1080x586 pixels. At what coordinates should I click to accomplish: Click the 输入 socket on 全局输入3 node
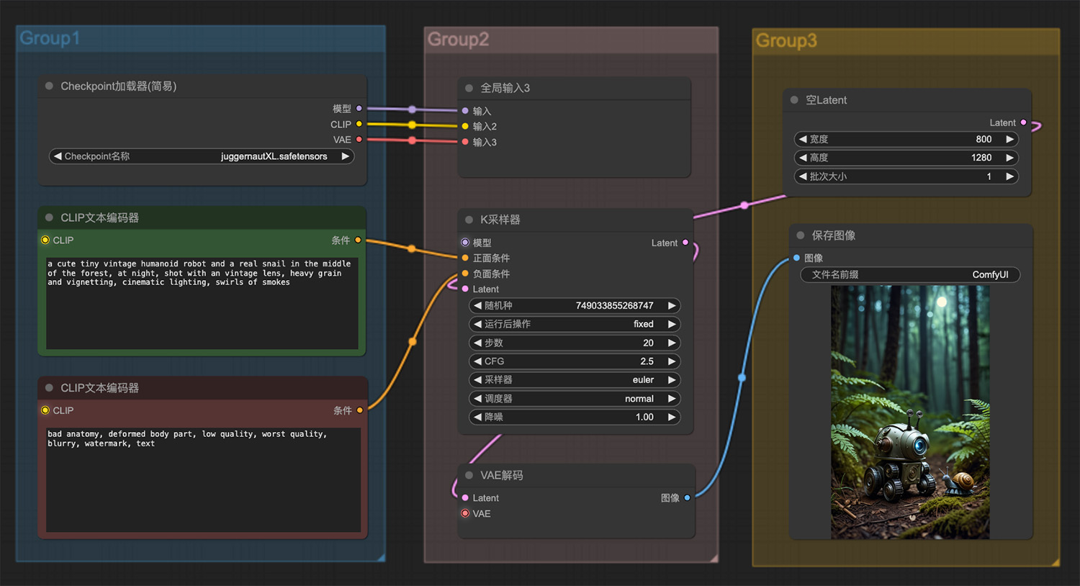click(x=465, y=111)
